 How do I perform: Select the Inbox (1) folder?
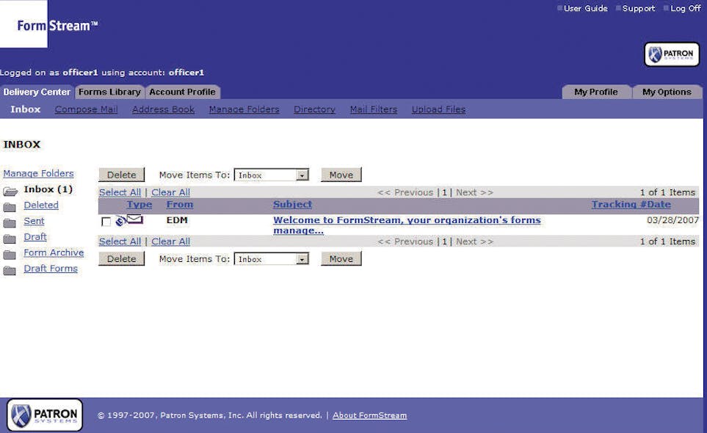tap(48, 189)
